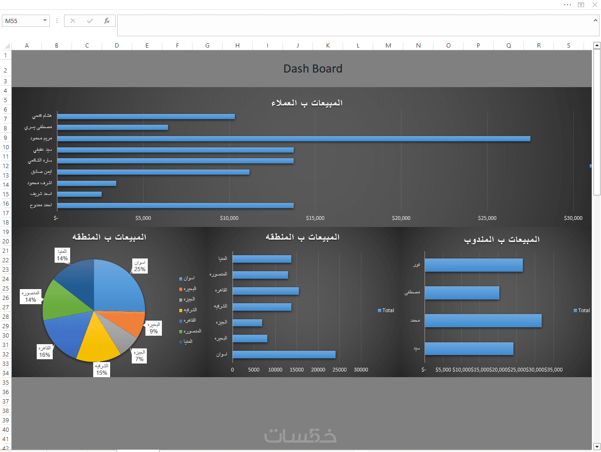The width and height of the screenshot is (601, 452).
Task: Click the Select All corner triangle
Action: 7,46
